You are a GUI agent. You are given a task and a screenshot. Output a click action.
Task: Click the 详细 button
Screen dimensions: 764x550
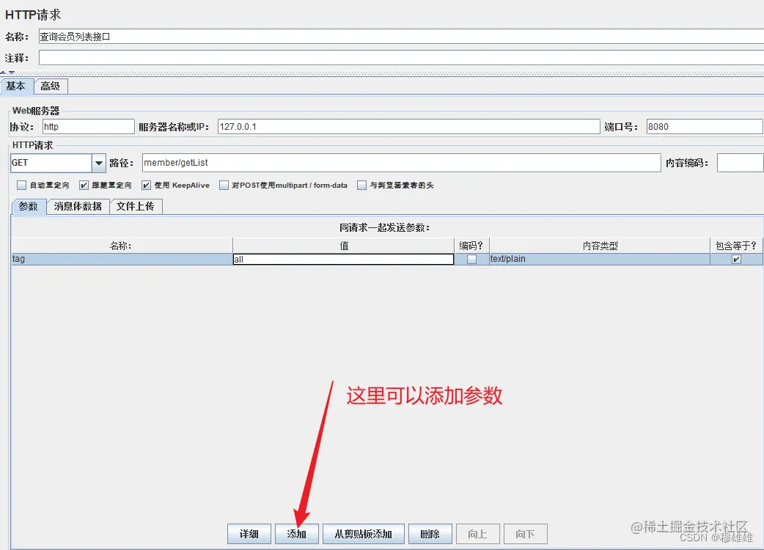coord(249,533)
